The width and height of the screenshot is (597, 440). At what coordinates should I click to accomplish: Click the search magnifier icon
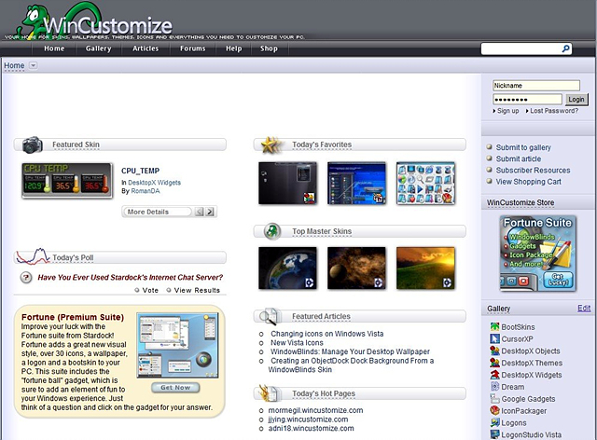pyautogui.click(x=566, y=48)
